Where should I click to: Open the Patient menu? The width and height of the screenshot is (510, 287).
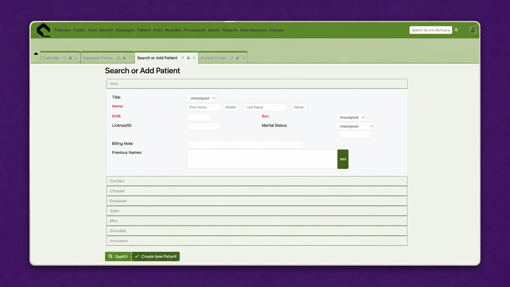(x=144, y=30)
